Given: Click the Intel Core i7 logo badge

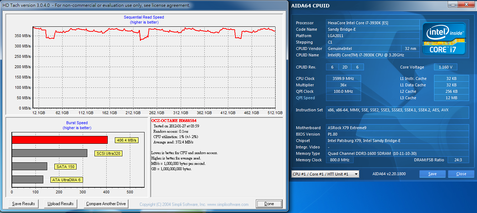Looking at the screenshot, I should point(444,39).
